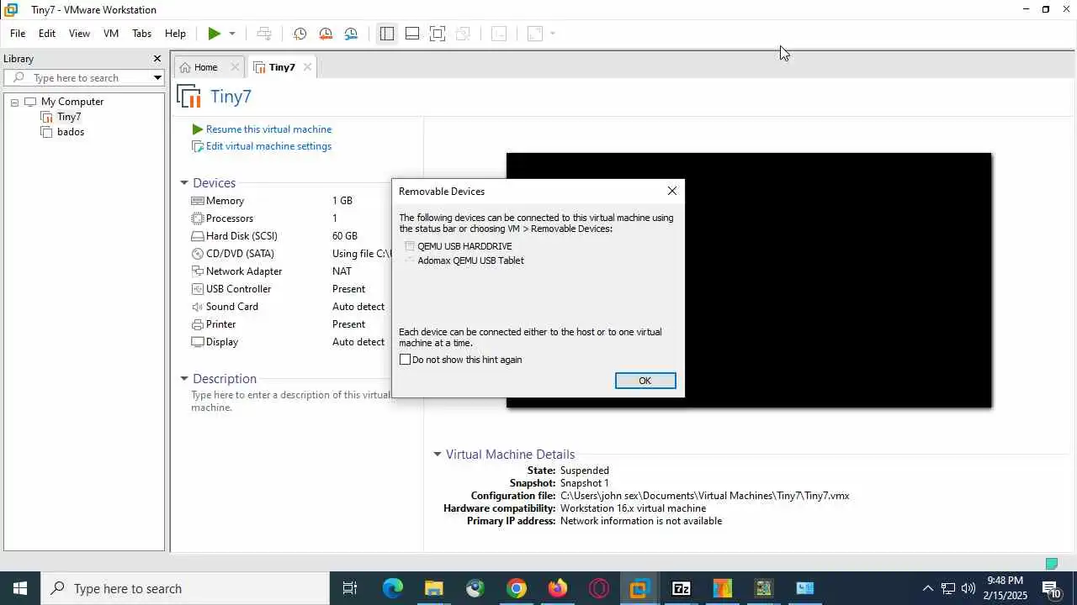The image size is (1077, 605).
Task: Open Microsoft Edge from the taskbar
Action: pyautogui.click(x=392, y=588)
